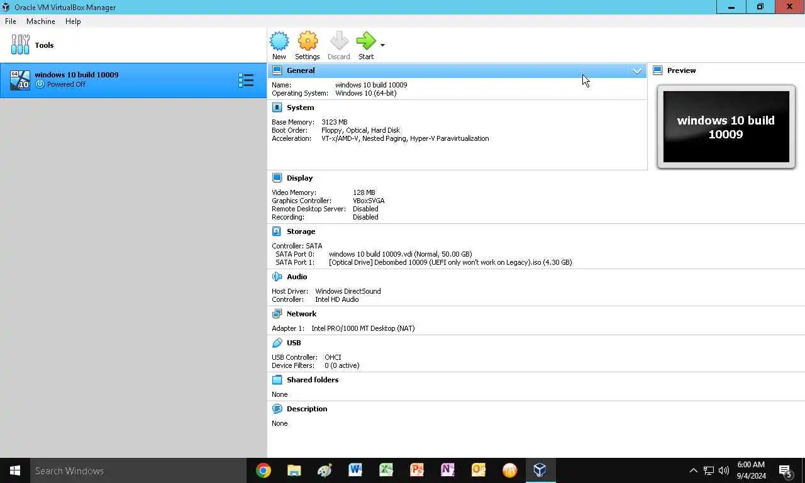Open the USB settings heading link
Image resolution: width=805 pixels, height=483 pixels.
[294, 343]
